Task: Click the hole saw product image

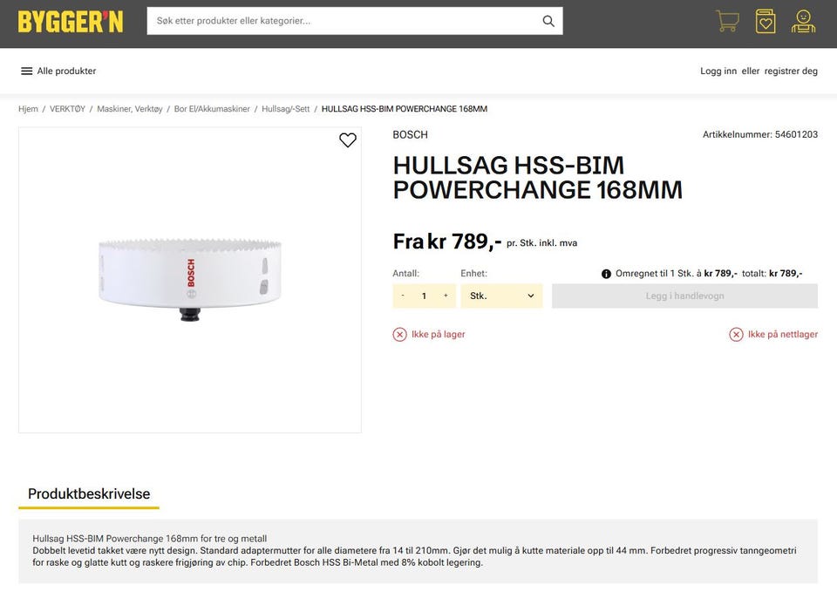Action: click(x=190, y=279)
